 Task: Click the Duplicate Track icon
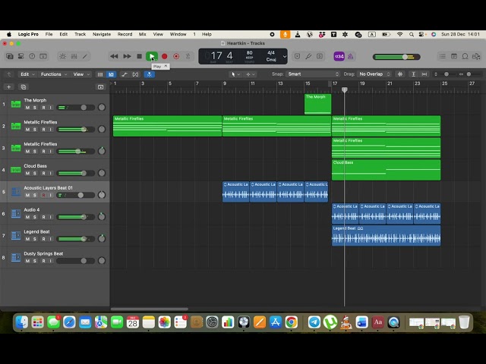pyautogui.click(x=24, y=87)
